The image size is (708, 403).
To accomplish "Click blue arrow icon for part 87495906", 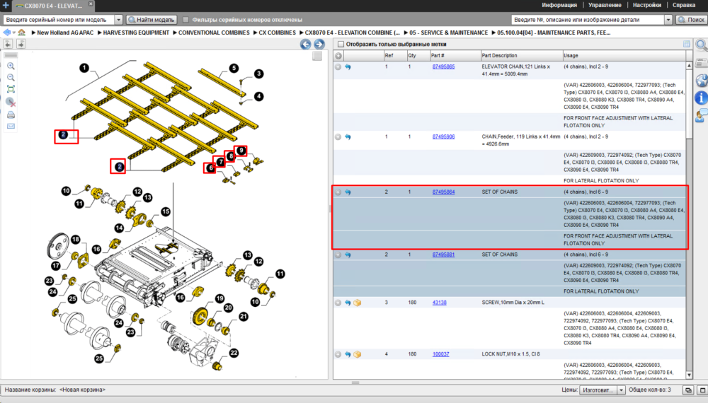I will click(x=348, y=136).
